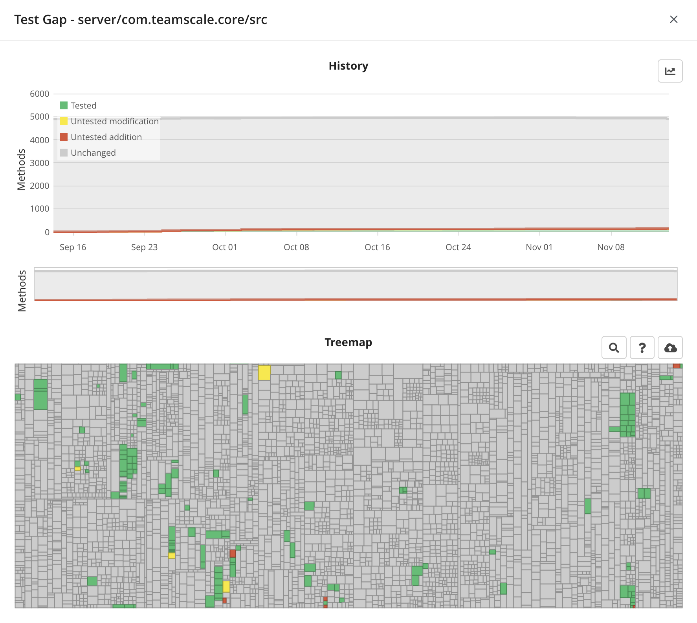The width and height of the screenshot is (697, 623).
Task: Open Treemap help via question mark icon
Action: point(642,348)
